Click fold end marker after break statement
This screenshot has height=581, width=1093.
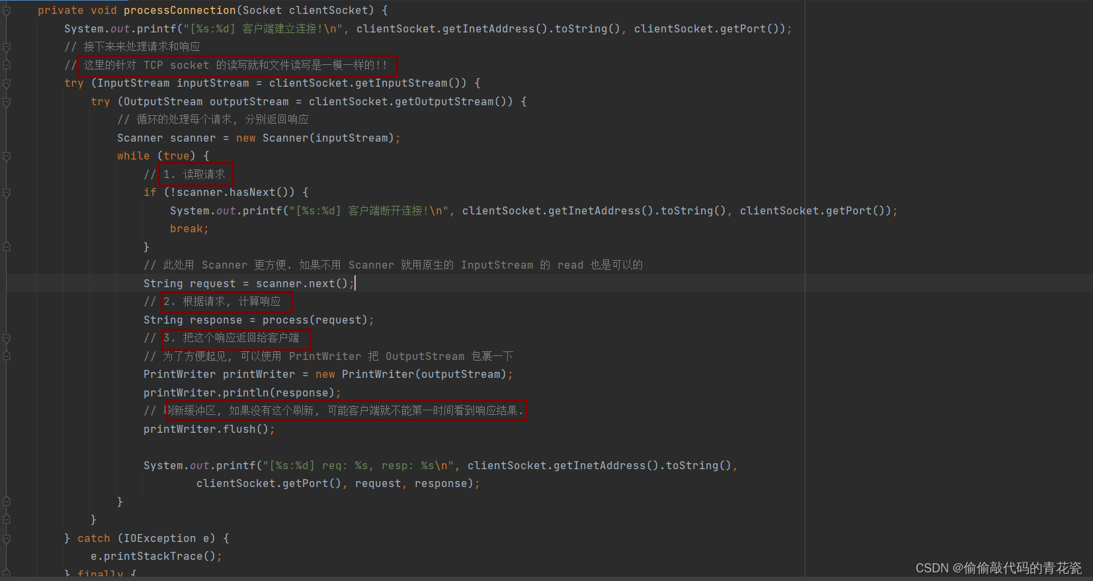tap(7, 247)
